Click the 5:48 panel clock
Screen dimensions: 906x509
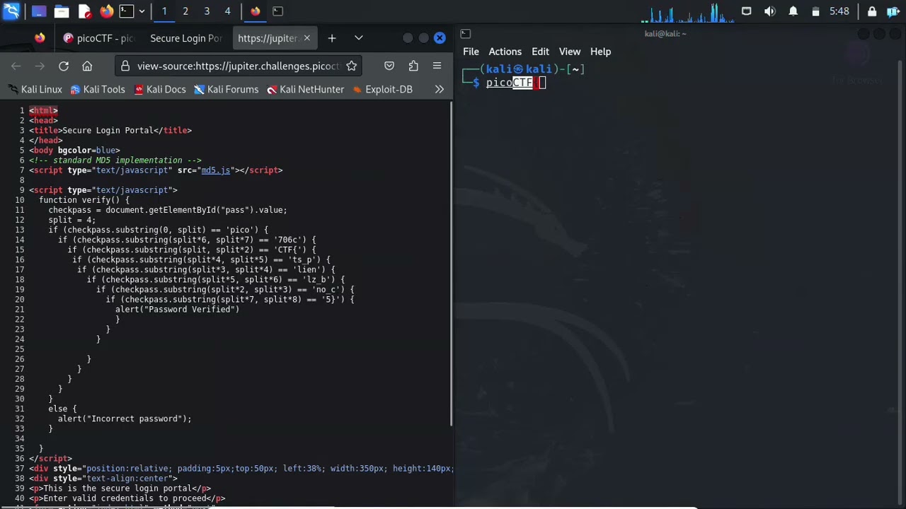(x=839, y=11)
